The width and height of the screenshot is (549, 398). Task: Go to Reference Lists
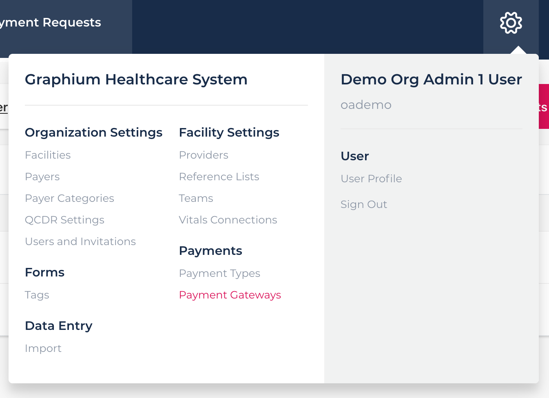tap(219, 177)
